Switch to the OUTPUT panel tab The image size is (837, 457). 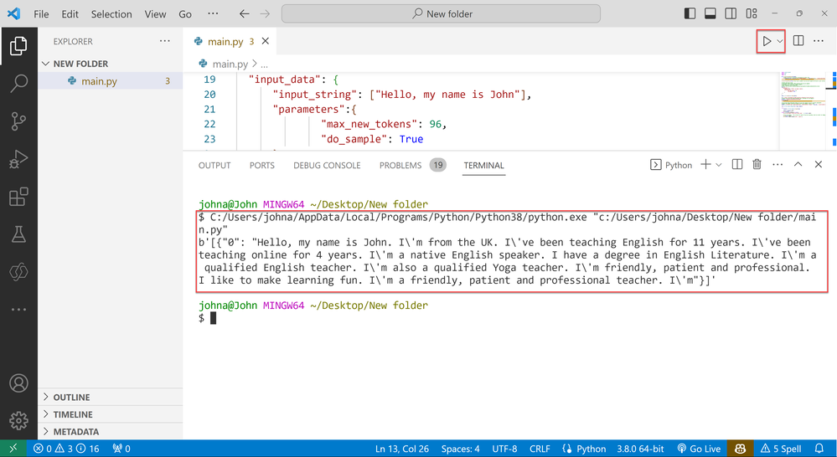214,166
